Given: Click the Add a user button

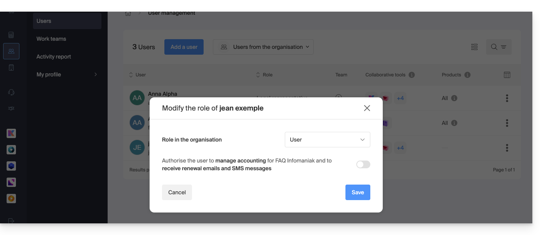Looking at the screenshot, I should [x=184, y=47].
